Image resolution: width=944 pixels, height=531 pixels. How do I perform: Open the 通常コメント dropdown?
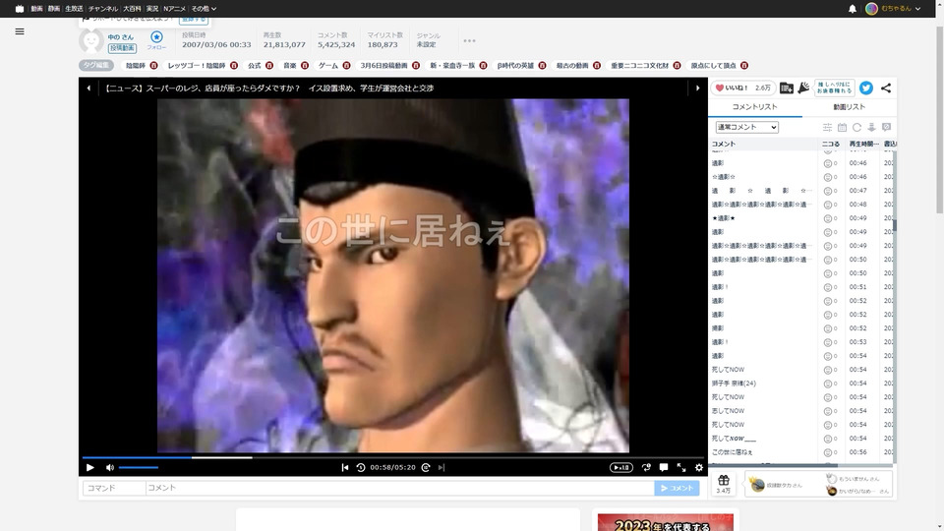(746, 127)
